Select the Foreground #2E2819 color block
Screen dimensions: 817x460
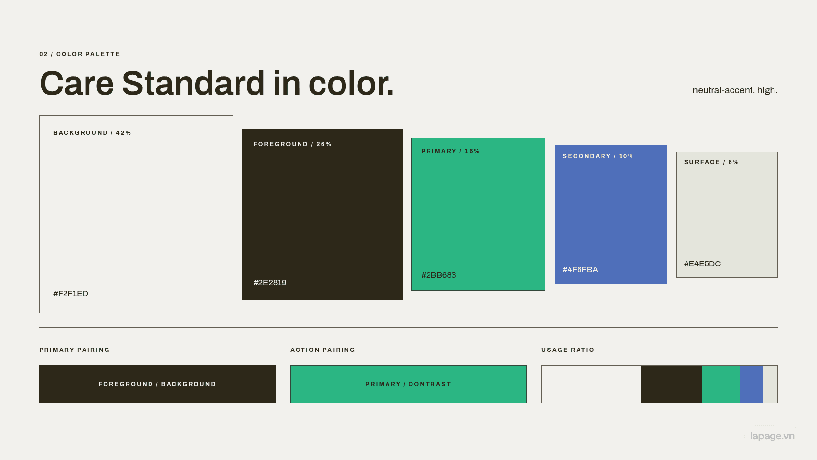[322, 215]
